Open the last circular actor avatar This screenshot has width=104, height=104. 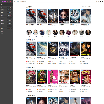[88, 32]
